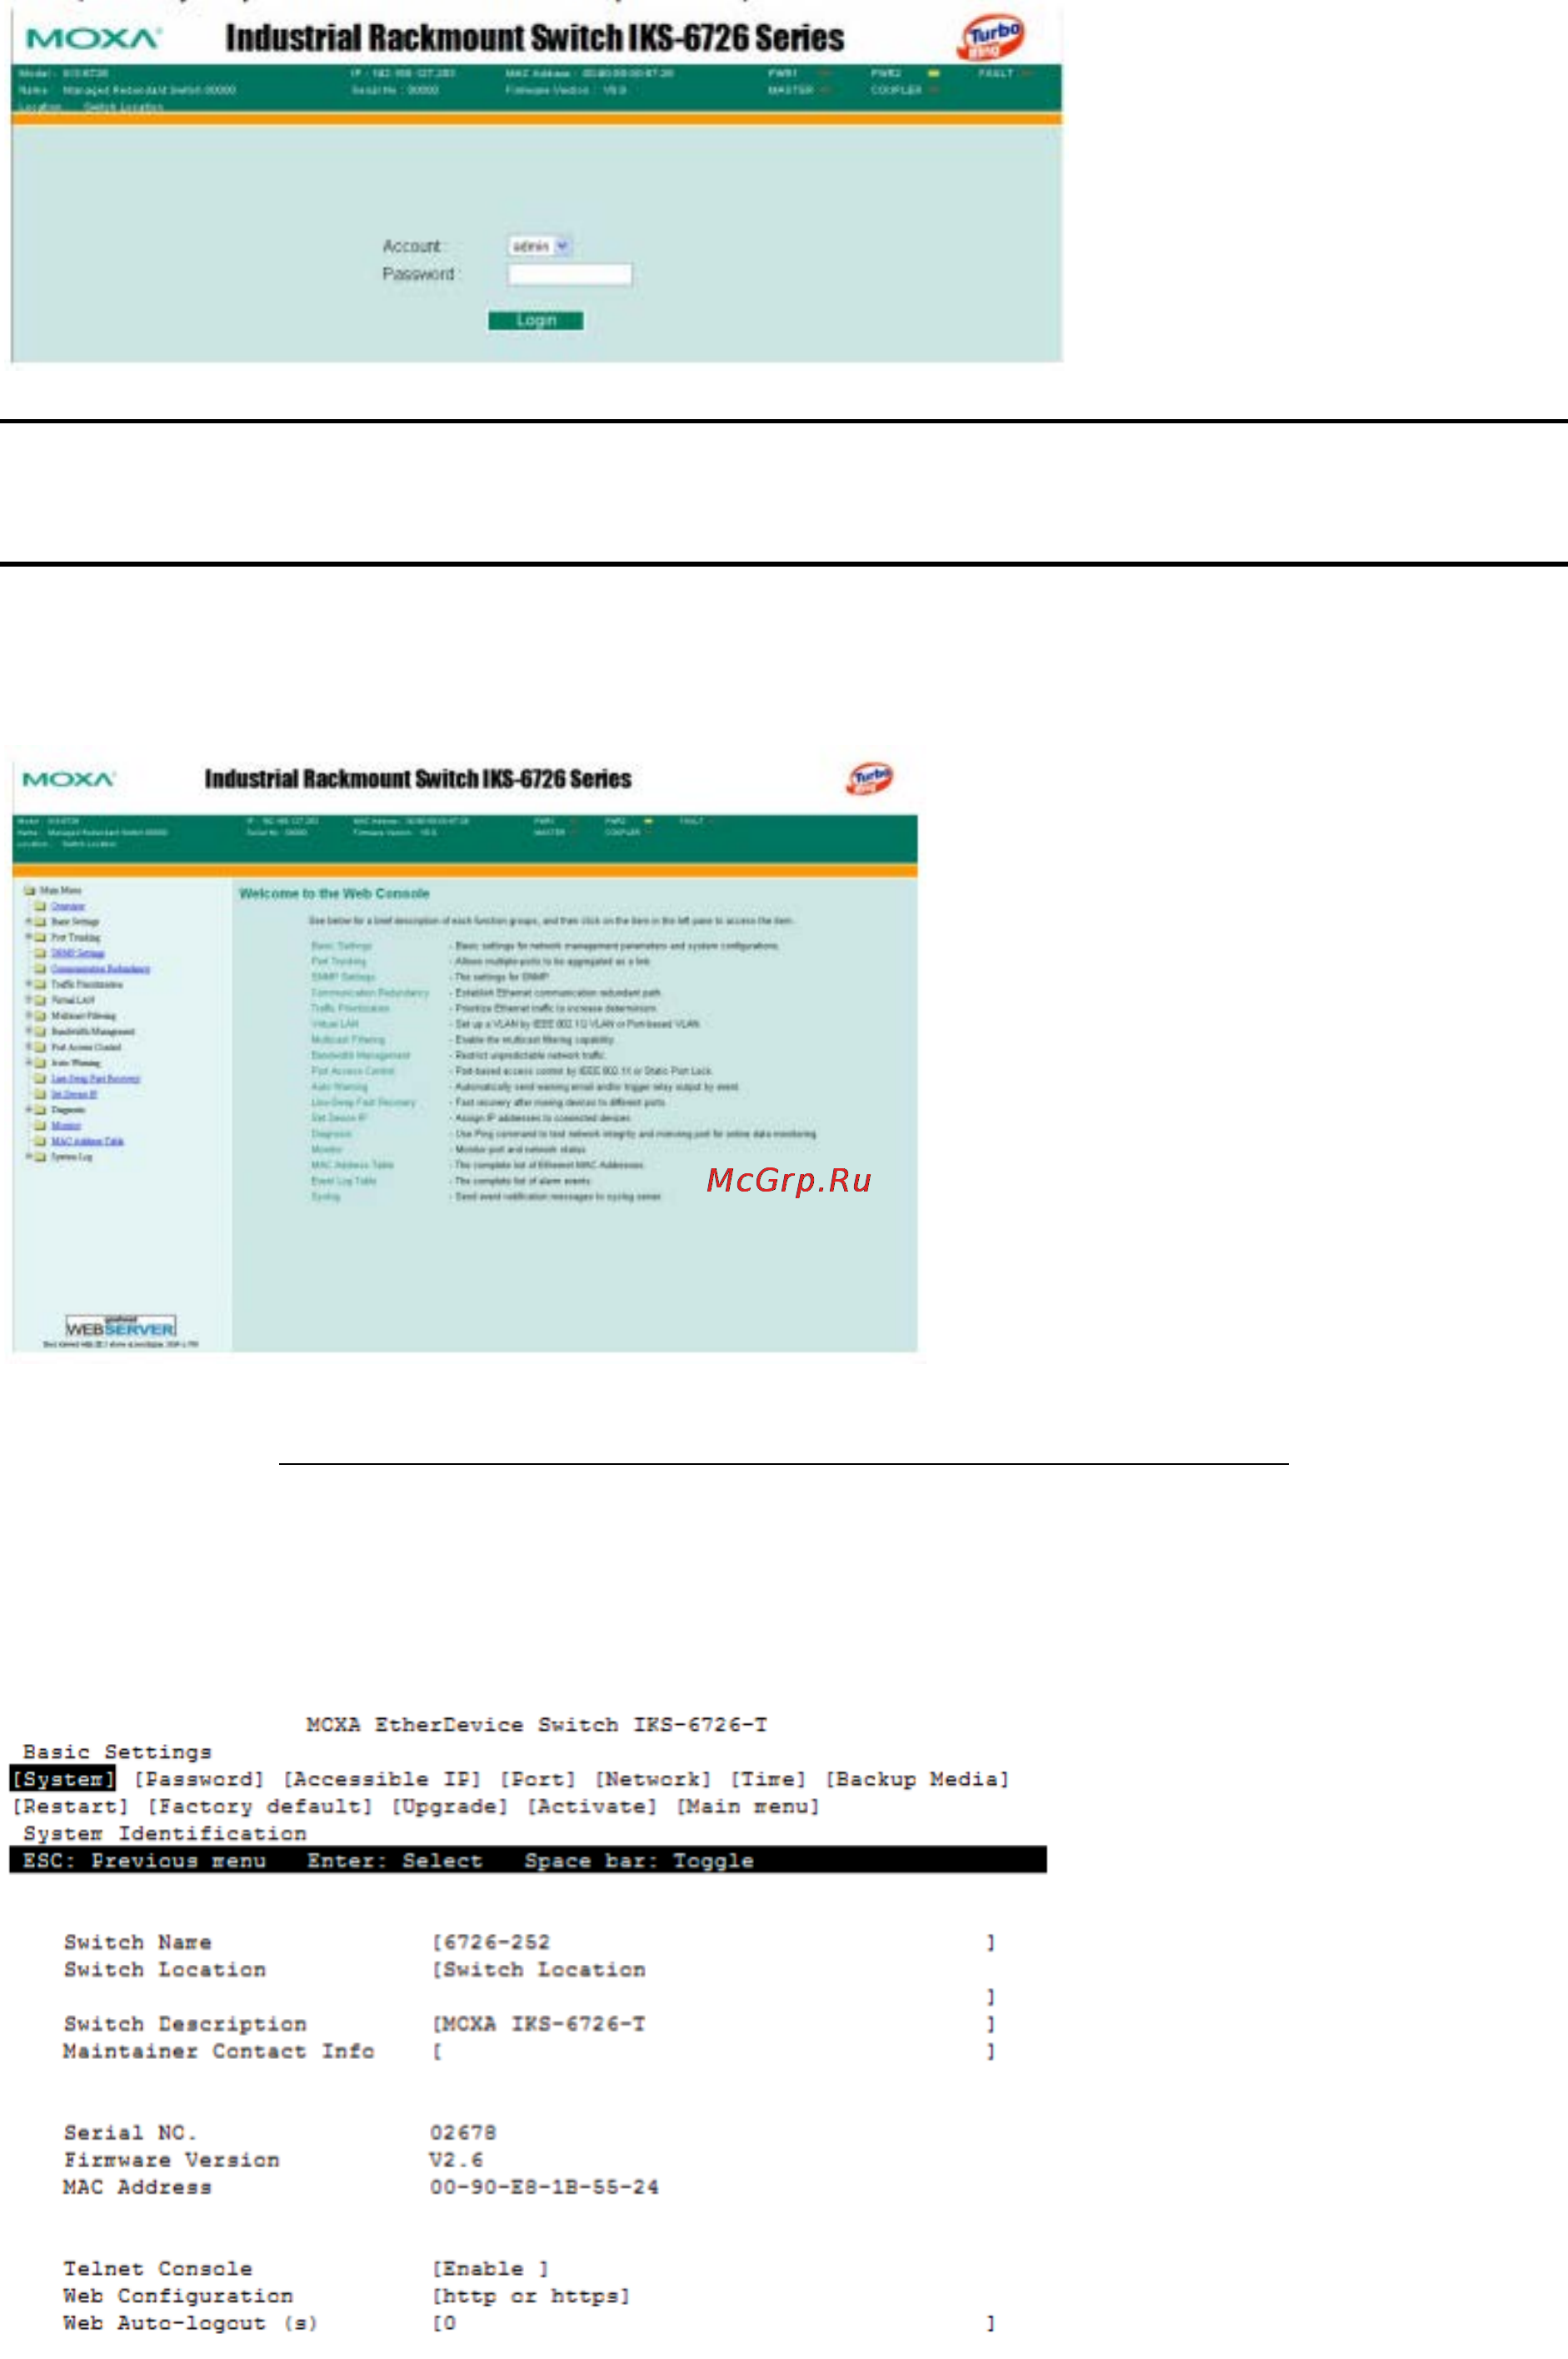Viewport: 1568px width, 2359px height.
Task: Open the Account dropdown on login page
Action: (539, 246)
